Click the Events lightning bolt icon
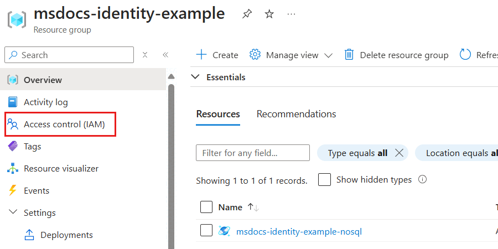Screen dimensions: 498x249 click(x=13, y=191)
